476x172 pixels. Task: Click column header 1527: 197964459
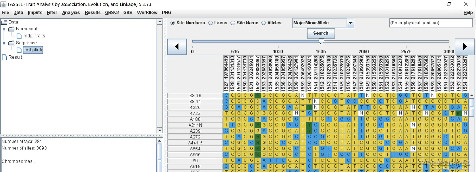coord(226,74)
